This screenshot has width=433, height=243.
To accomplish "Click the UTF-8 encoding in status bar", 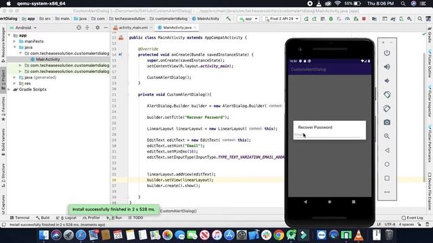I will pyautogui.click(x=390, y=225).
